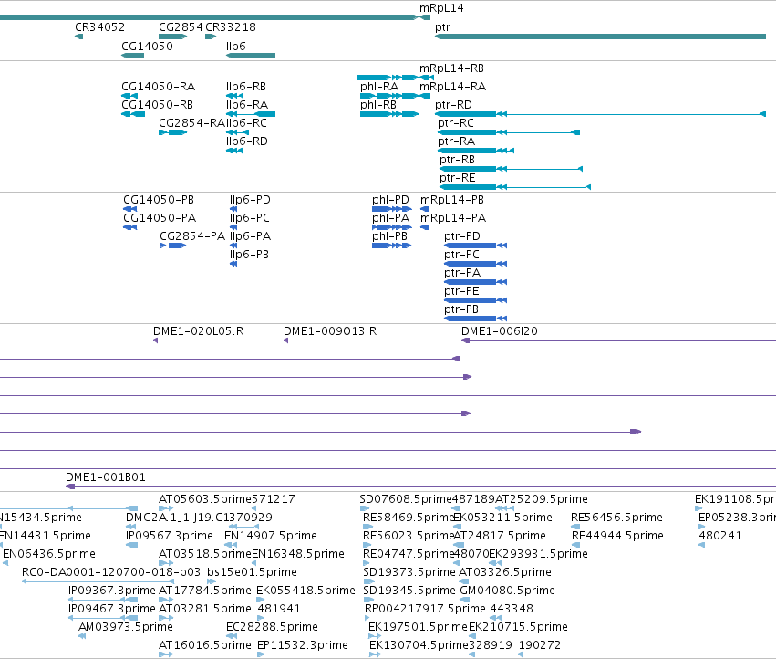Screen dimensions: 776x659
Task: Open the DME1-006I20 clone label
Action: point(500,331)
